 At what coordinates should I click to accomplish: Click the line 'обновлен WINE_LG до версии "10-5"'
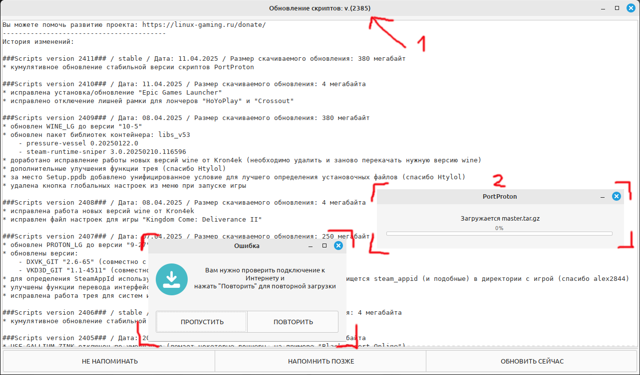[72, 126]
